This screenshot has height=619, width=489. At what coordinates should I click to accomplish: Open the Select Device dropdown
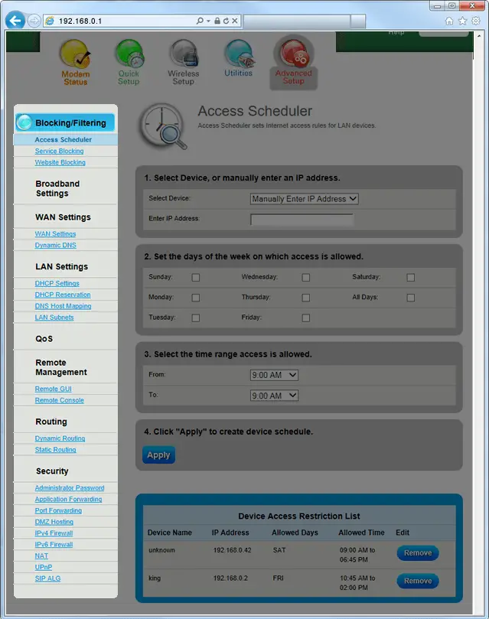(x=305, y=199)
